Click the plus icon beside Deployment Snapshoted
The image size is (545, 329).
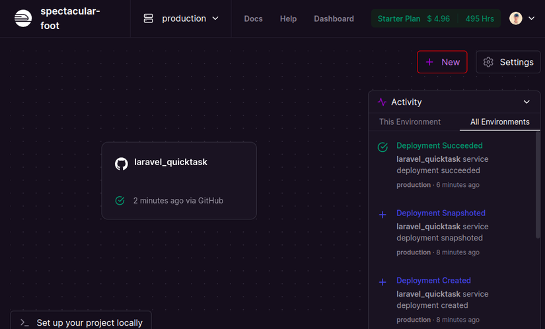point(382,215)
